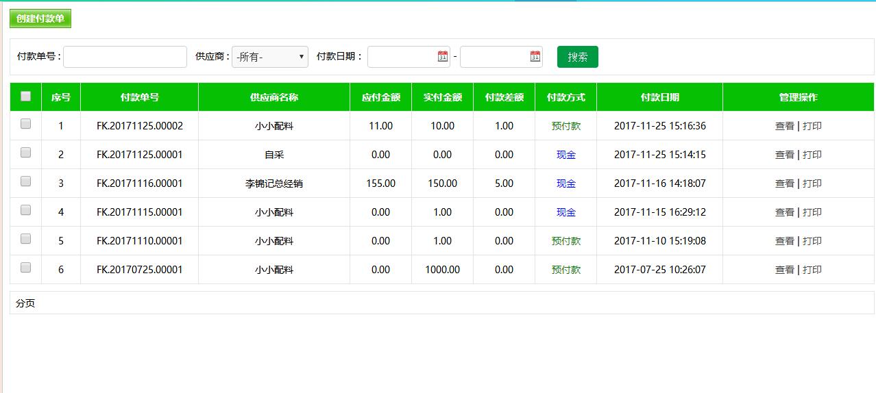The image size is (876, 393).
Task: Open 查看 for row FK.20171116.00001
Action: 784,183
